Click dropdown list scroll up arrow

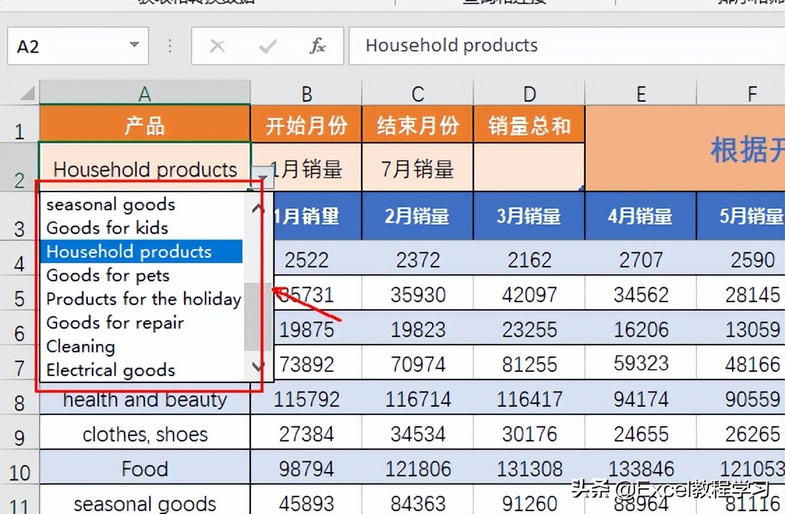[257, 208]
